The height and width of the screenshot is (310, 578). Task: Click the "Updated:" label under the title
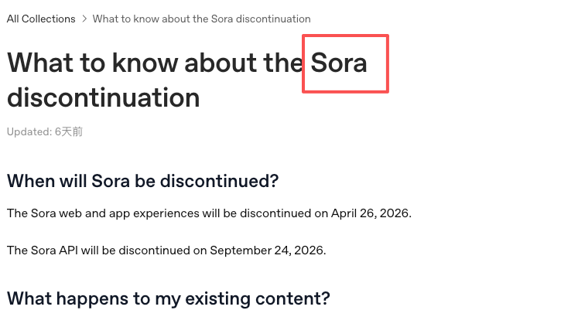point(29,132)
